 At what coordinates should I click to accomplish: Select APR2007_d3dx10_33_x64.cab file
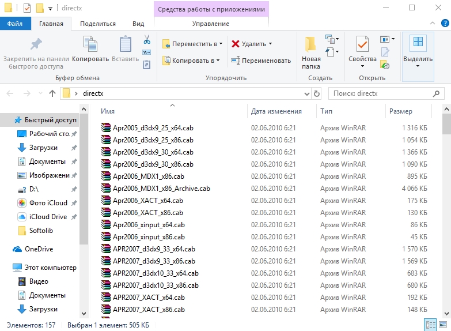(x=156, y=273)
